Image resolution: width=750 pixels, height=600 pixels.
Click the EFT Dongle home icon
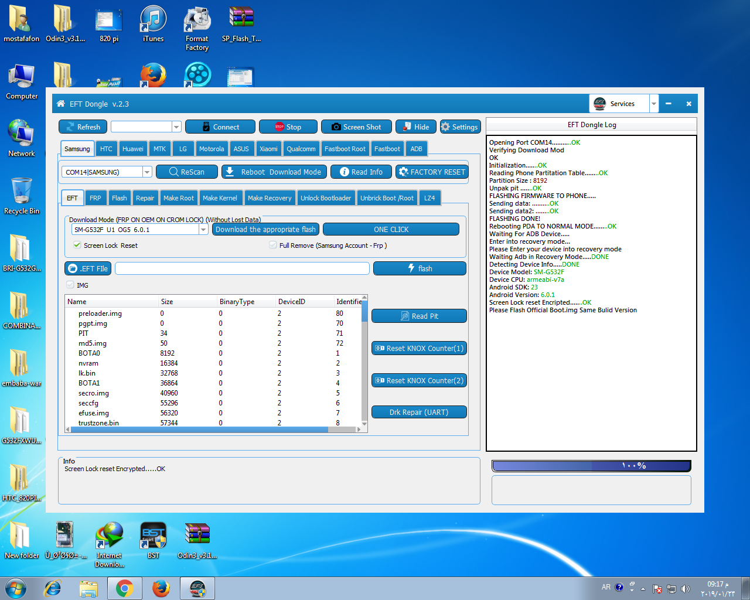pos(60,104)
